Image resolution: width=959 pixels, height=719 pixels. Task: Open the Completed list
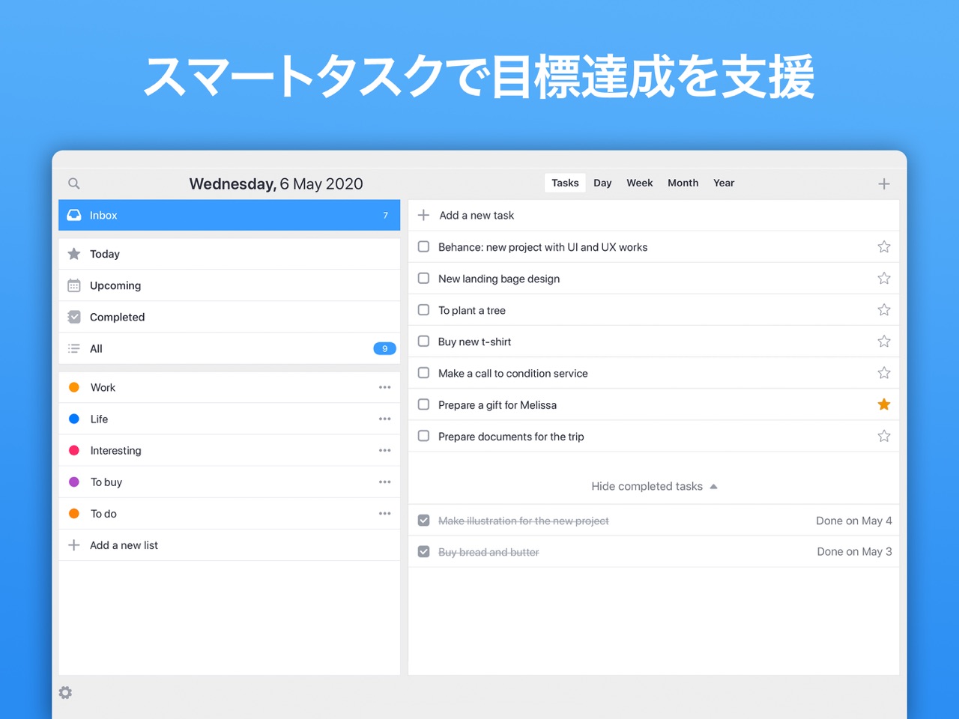pyautogui.click(x=229, y=317)
